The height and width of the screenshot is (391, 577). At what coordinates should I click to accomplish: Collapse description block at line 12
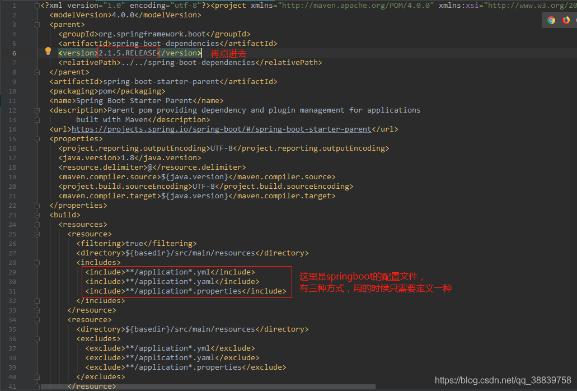(x=37, y=110)
